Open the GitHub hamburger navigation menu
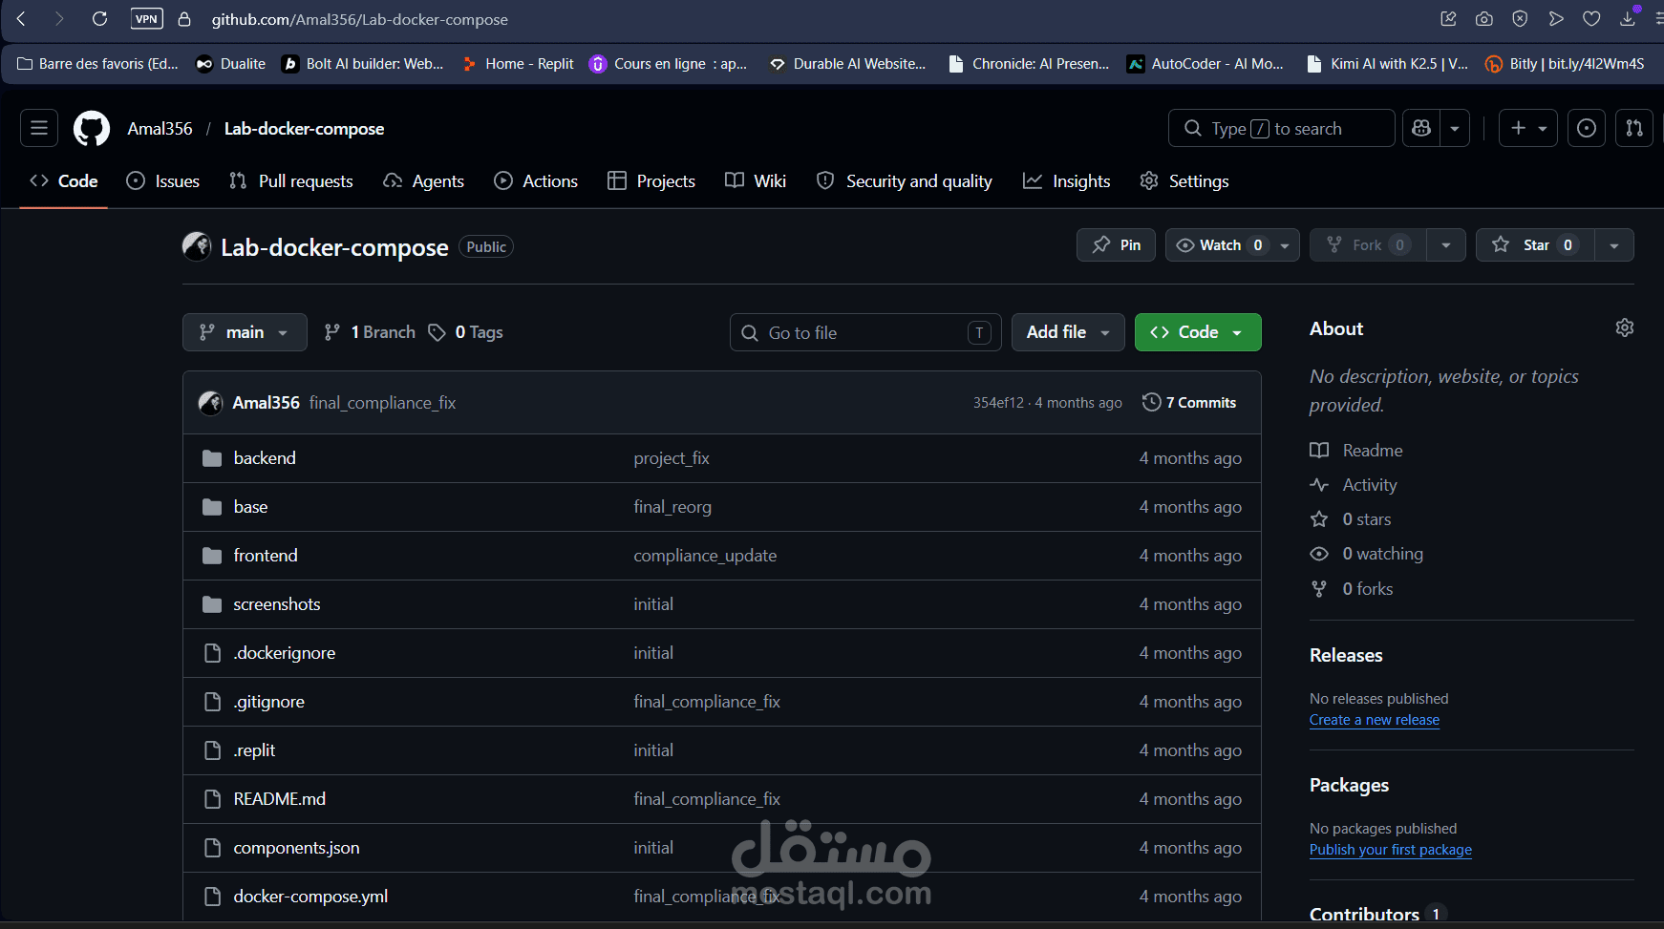The width and height of the screenshot is (1664, 929). (x=39, y=128)
